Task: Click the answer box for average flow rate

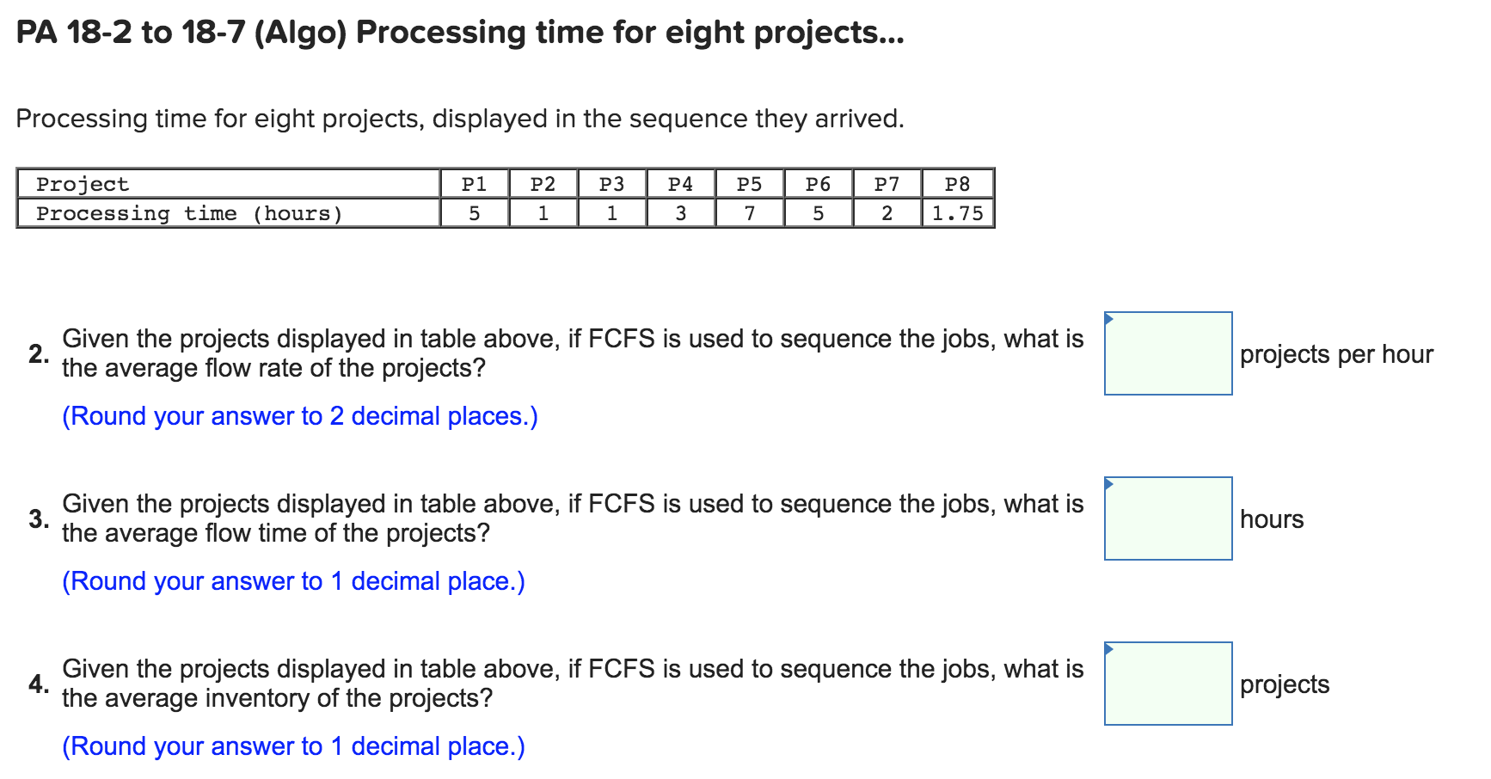Action: click(x=1168, y=353)
